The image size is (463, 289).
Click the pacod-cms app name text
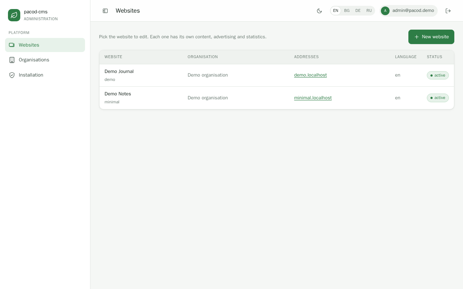[35, 12]
